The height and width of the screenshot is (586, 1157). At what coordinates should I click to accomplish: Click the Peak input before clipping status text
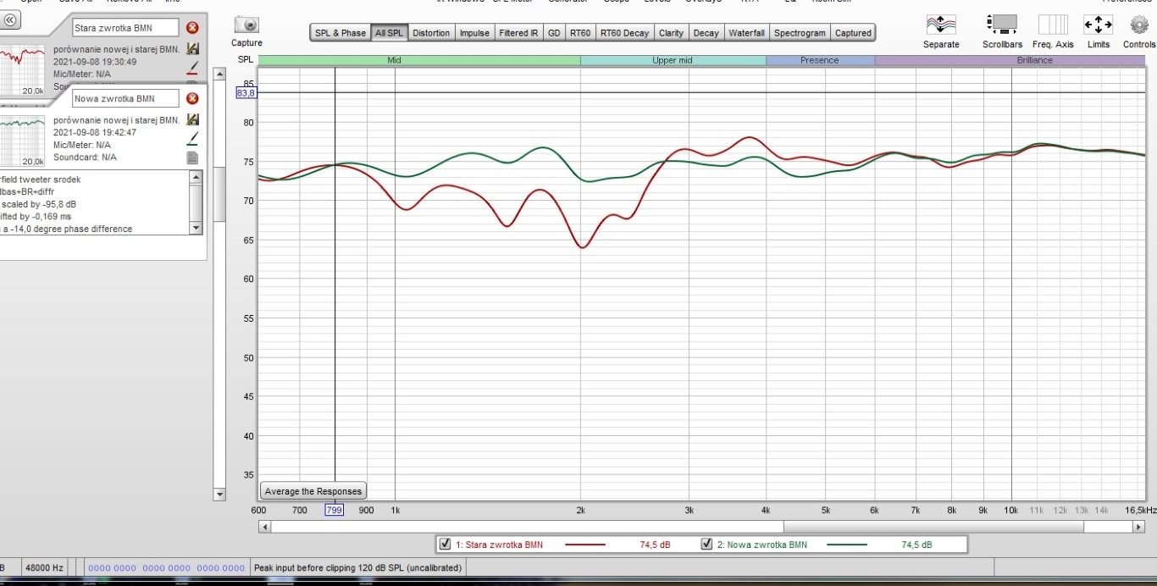[357, 567]
